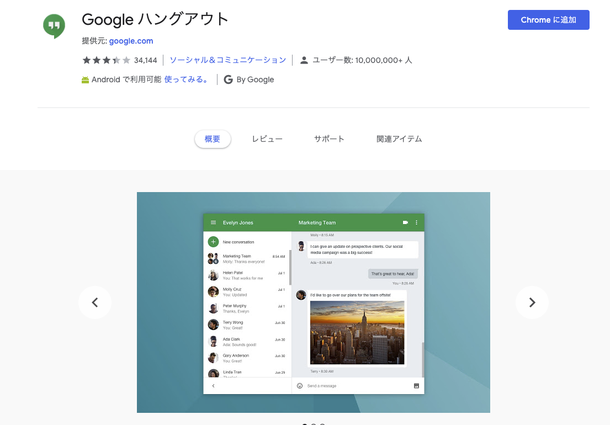Click the Google Hangouts green logo icon
The image size is (610, 425).
point(54,25)
